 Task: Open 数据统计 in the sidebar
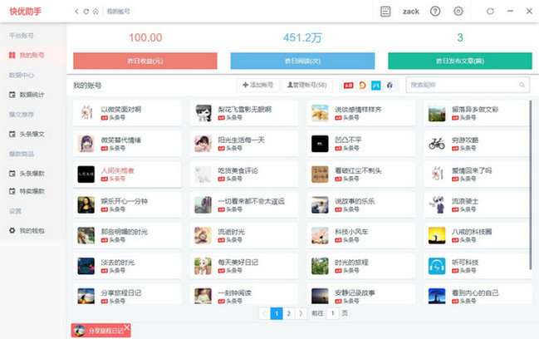coord(32,95)
